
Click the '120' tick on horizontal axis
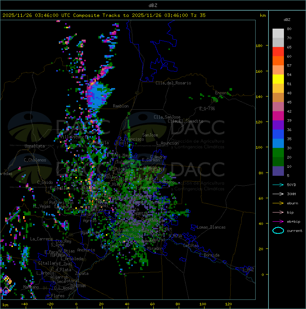(x=228, y=304)
